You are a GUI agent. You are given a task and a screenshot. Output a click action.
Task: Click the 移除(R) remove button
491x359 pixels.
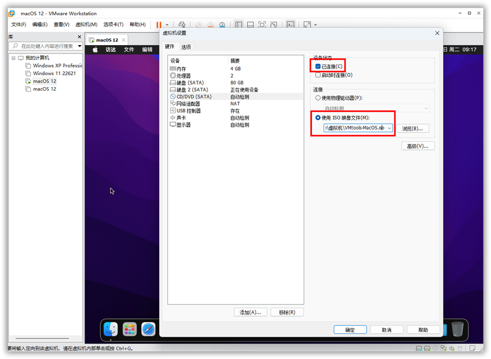tap(287, 312)
